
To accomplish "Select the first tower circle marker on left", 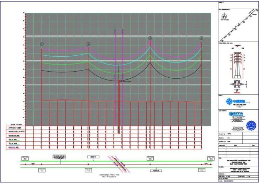I will point(41,44).
